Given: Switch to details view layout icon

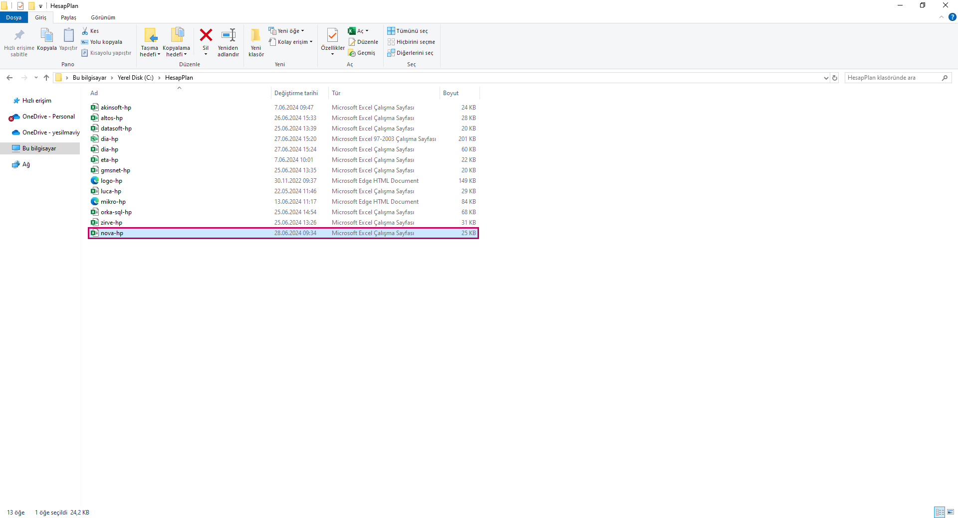Looking at the screenshot, I should pos(940,512).
